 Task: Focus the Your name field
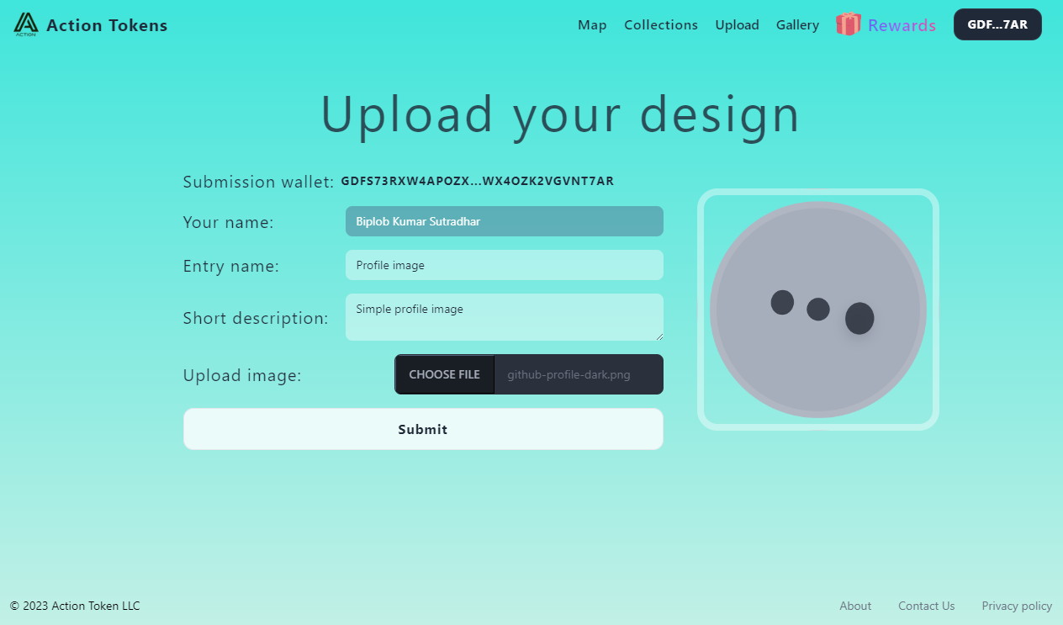click(x=505, y=221)
